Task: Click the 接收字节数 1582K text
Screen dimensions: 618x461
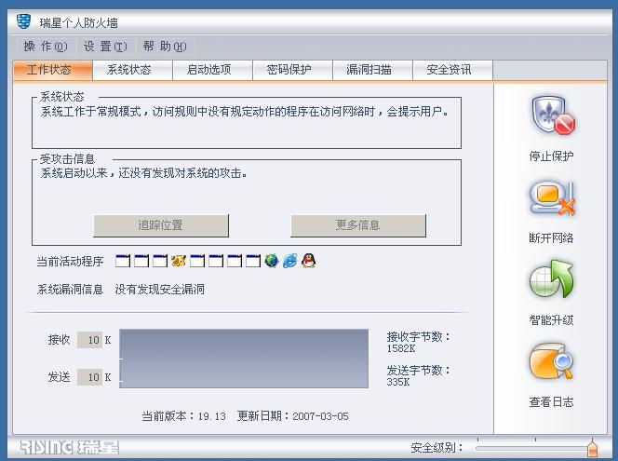Action: coord(418,343)
